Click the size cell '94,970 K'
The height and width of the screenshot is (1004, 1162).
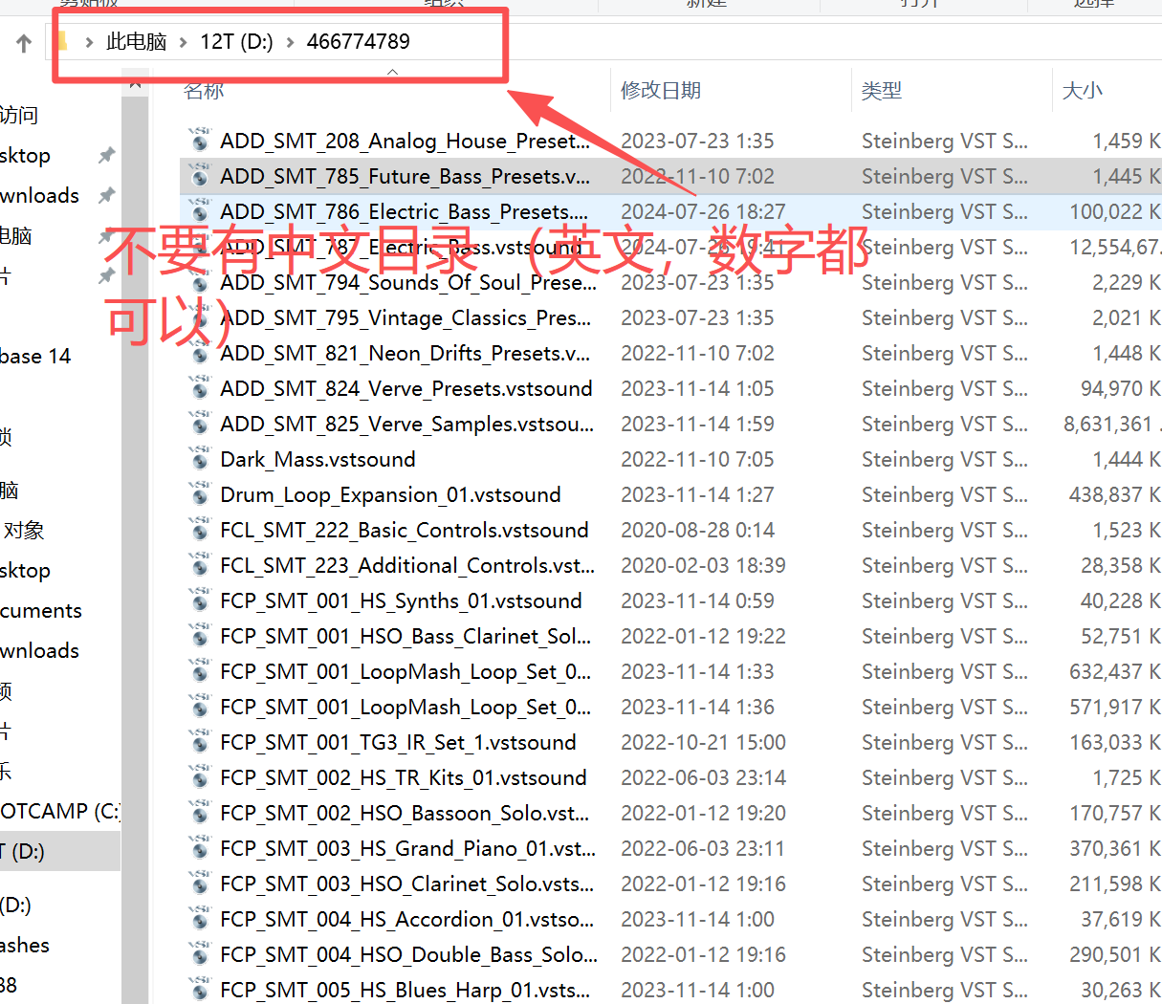coord(1121,388)
